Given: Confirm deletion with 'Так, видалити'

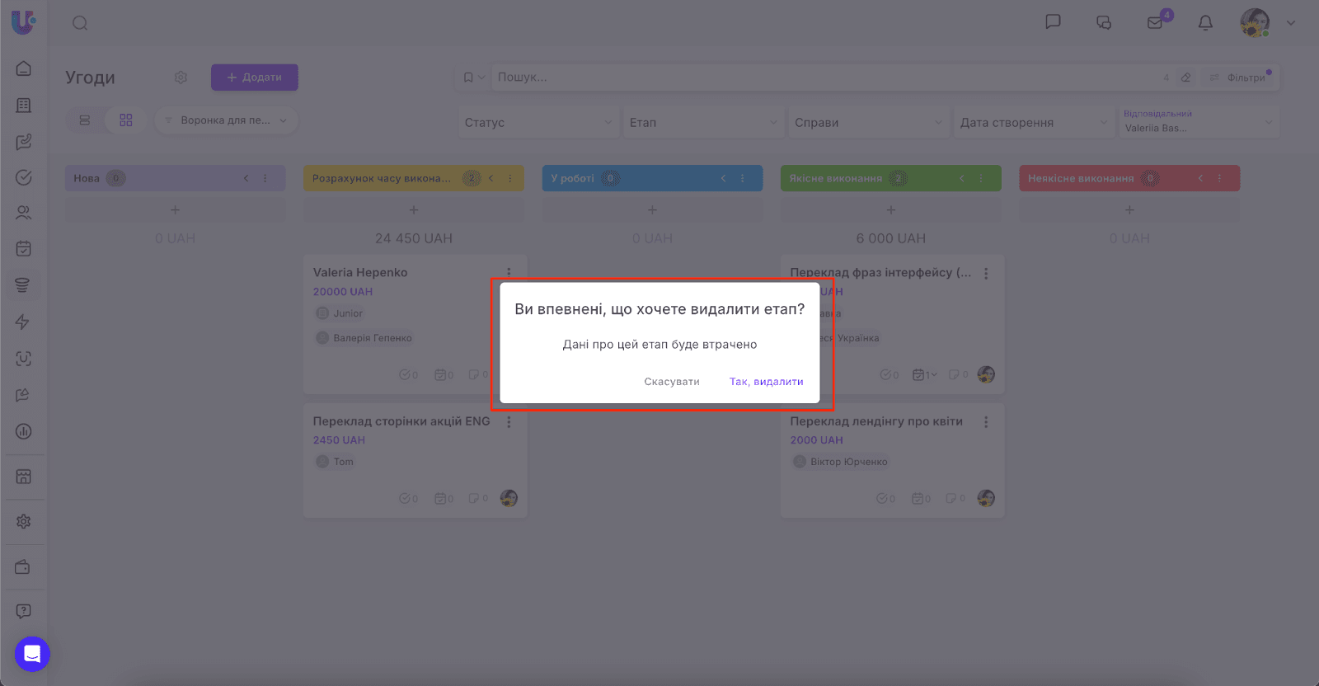Looking at the screenshot, I should 766,382.
